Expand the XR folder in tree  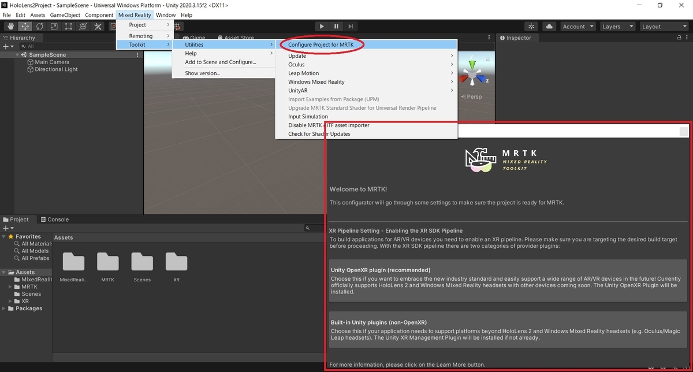click(10, 301)
